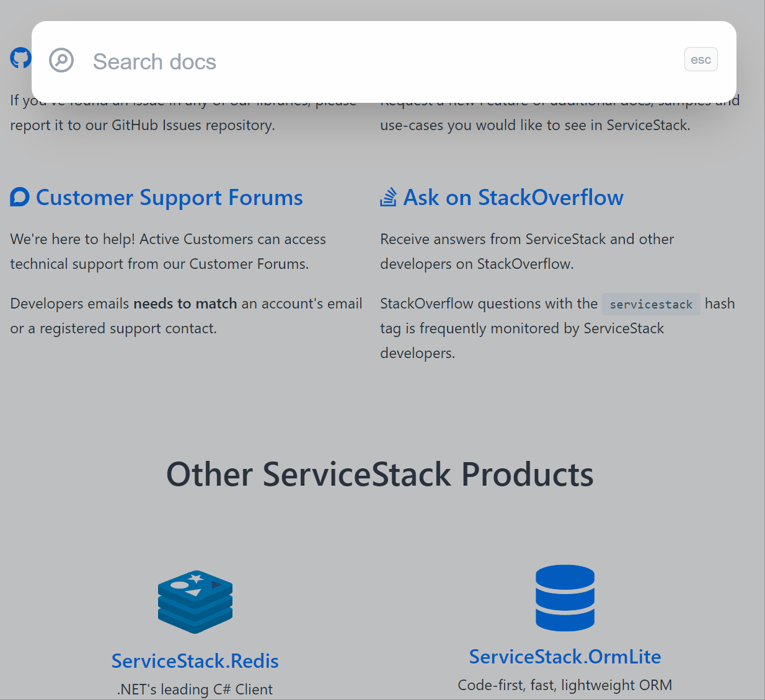
Task: Click the search magnifier icon in the dialog
Action: tap(61, 60)
